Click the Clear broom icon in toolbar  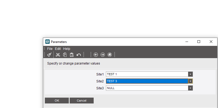tap(49, 55)
